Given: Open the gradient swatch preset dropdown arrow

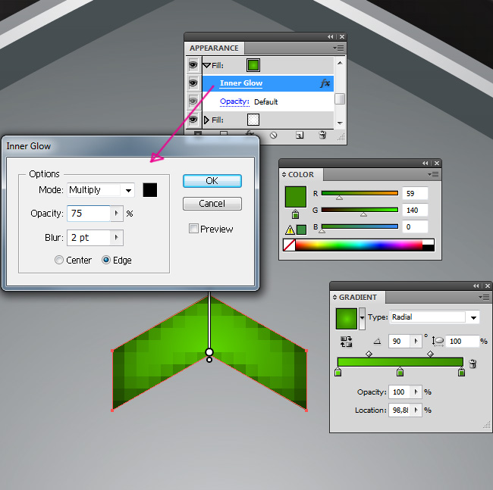Looking at the screenshot, I should pyautogui.click(x=363, y=318).
